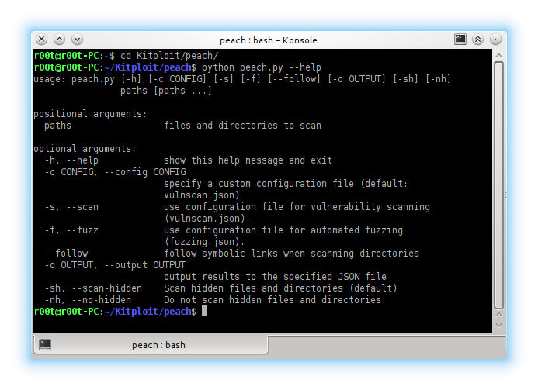Click 'usage: peach.py' line text

tap(242, 79)
